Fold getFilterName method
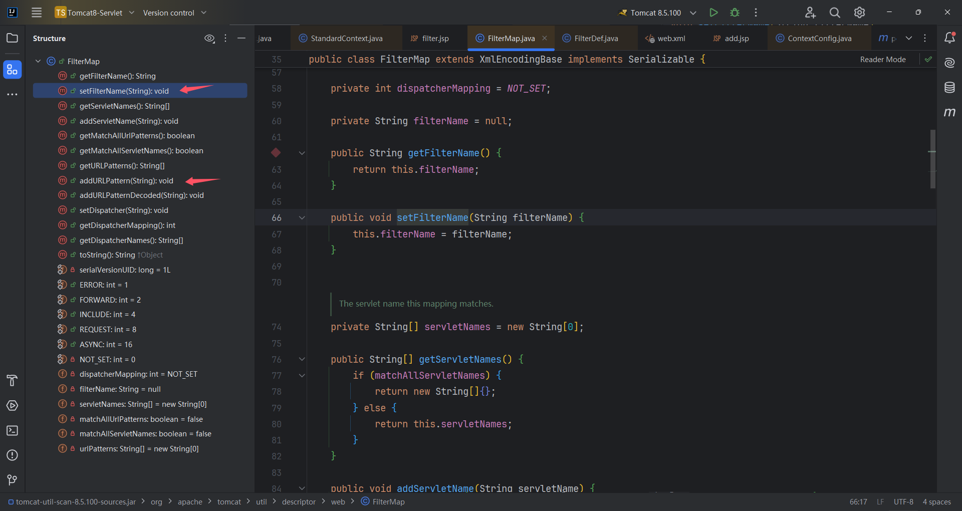Viewport: 962px width, 511px height. [302, 153]
